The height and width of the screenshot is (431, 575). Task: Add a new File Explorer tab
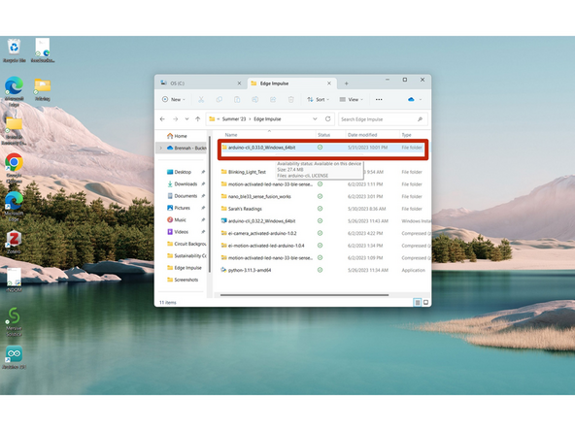click(346, 83)
